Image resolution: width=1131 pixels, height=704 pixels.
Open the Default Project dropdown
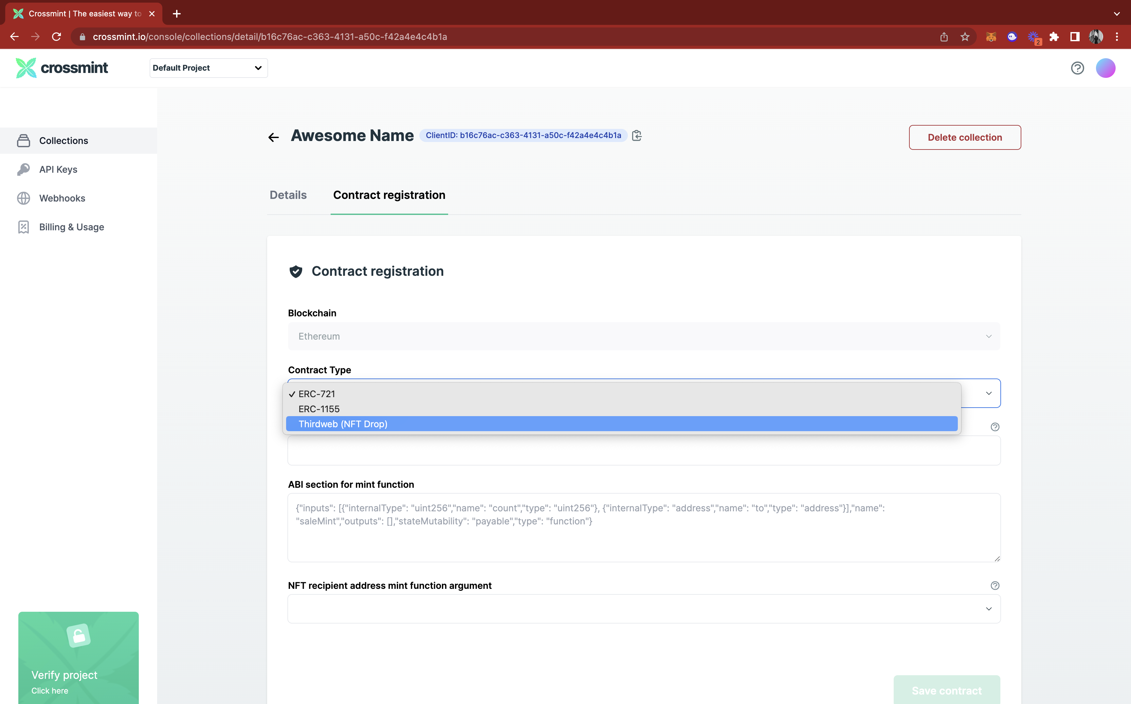pyautogui.click(x=208, y=68)
